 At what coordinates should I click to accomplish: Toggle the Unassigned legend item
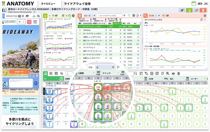(x=69, y=38)
